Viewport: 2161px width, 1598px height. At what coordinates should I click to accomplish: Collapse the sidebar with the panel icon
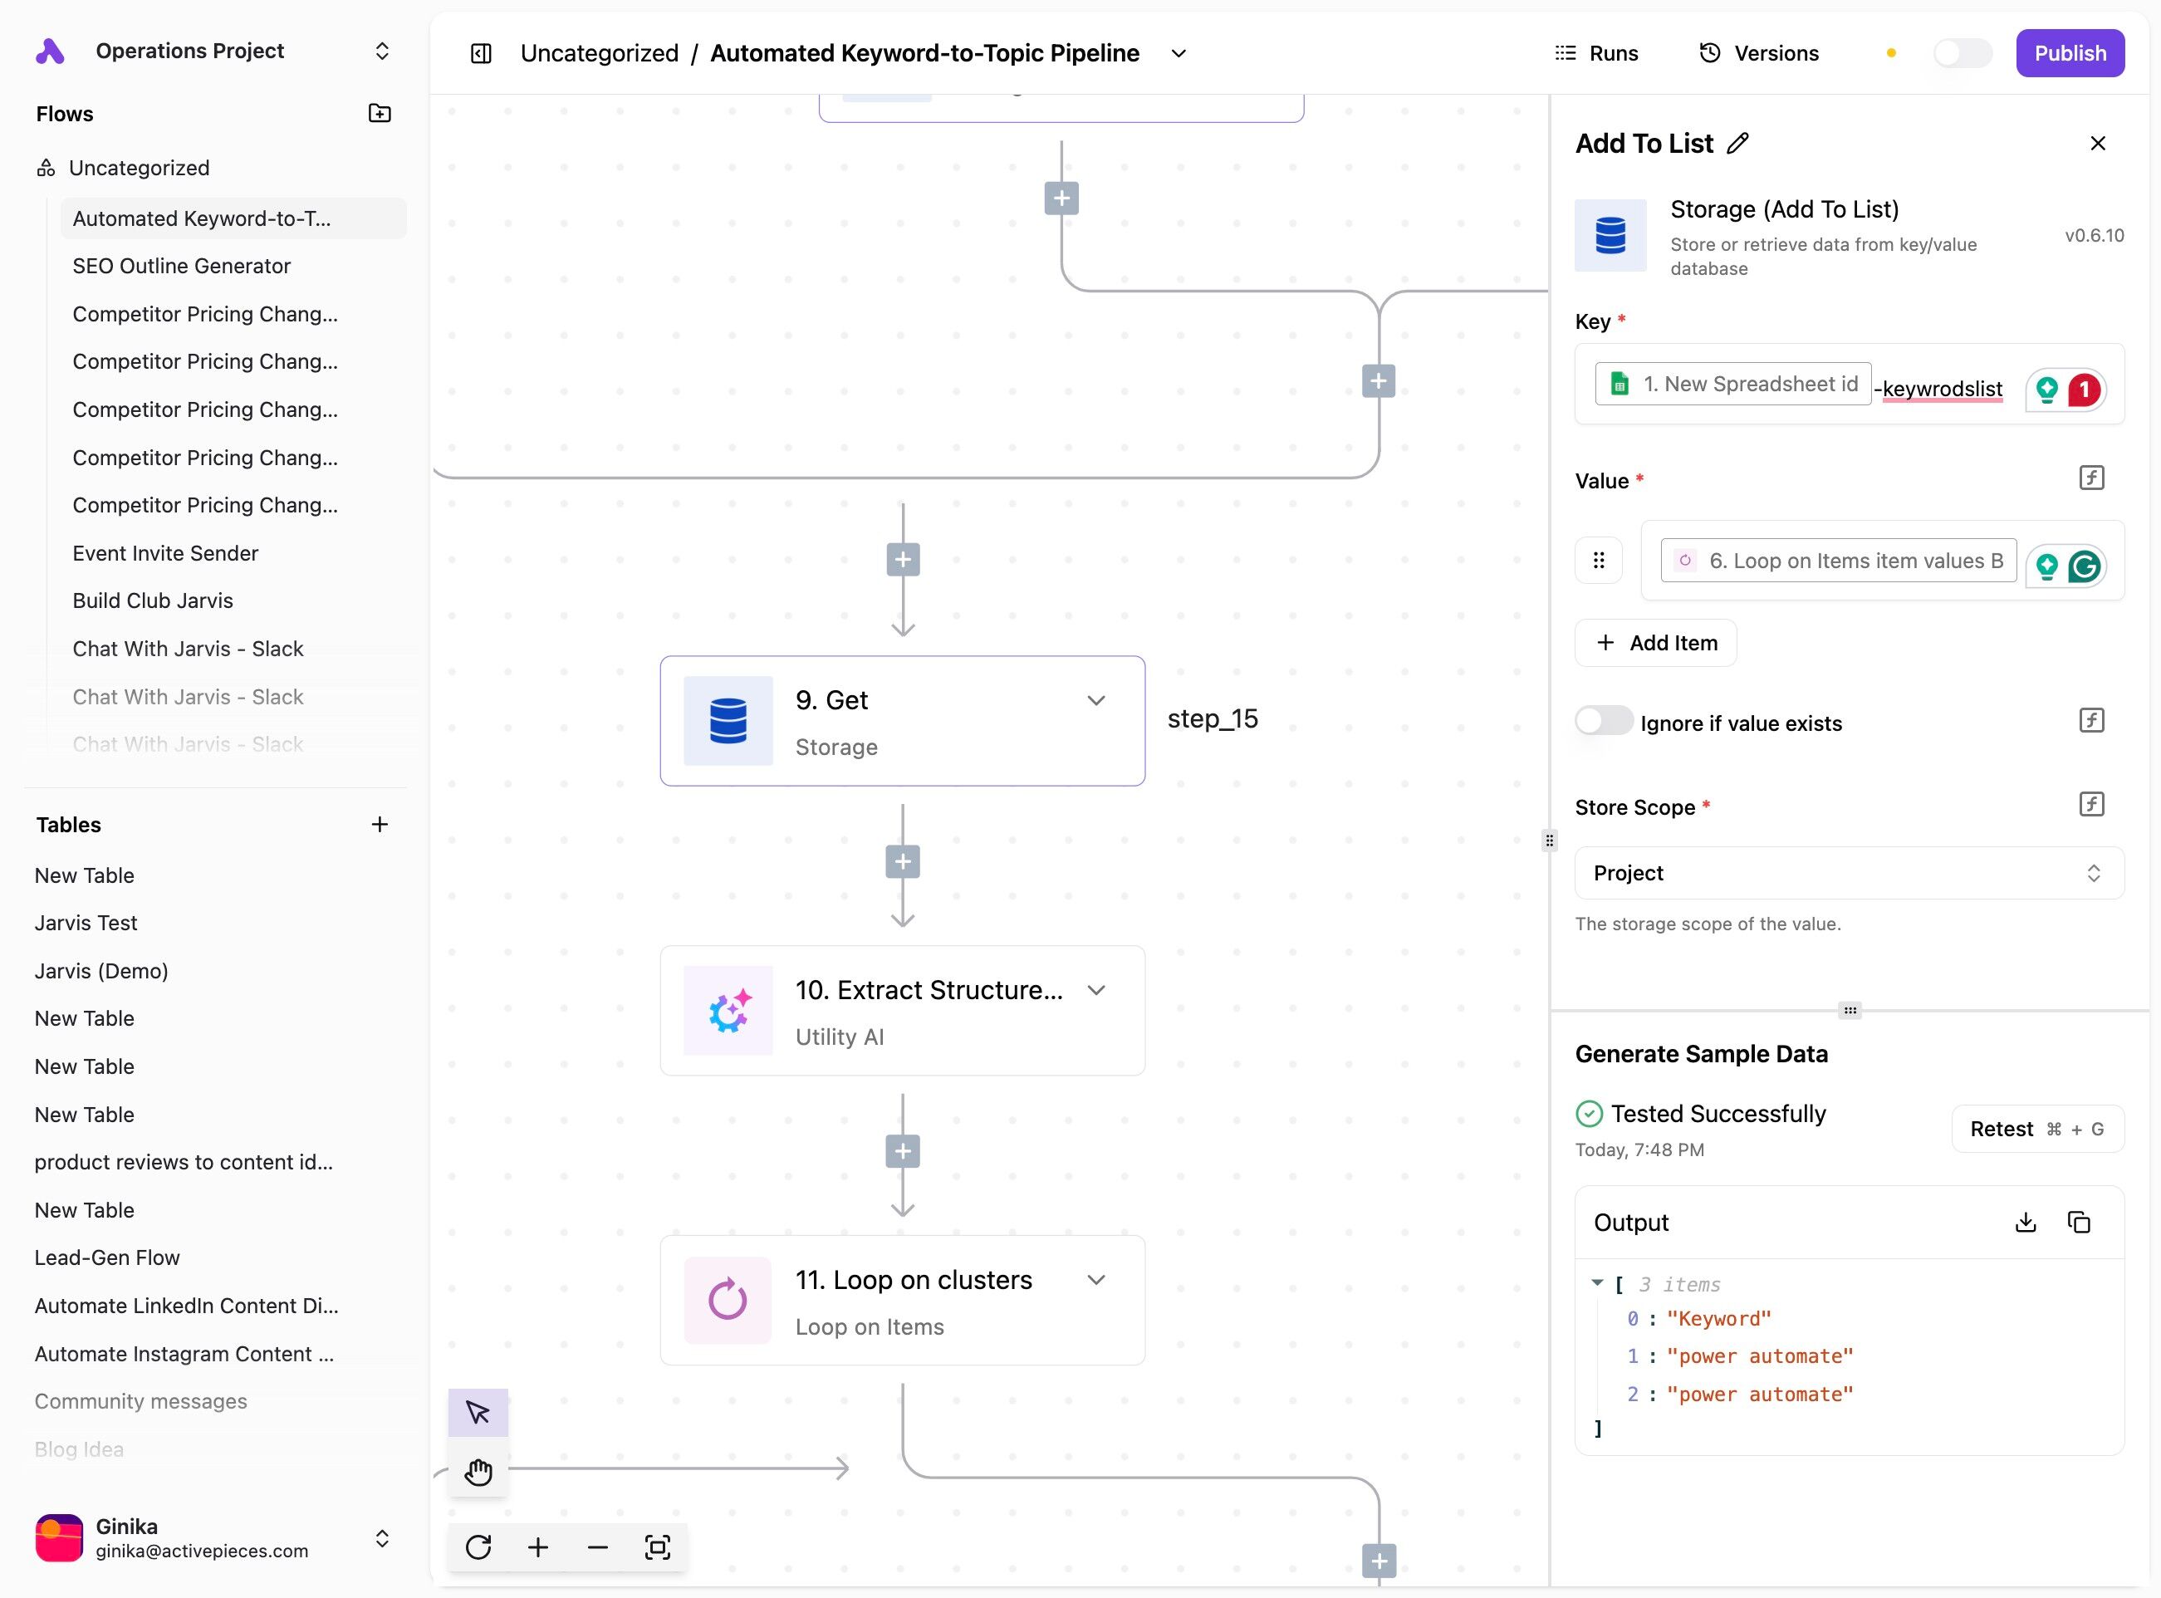(x=481, y=53)
